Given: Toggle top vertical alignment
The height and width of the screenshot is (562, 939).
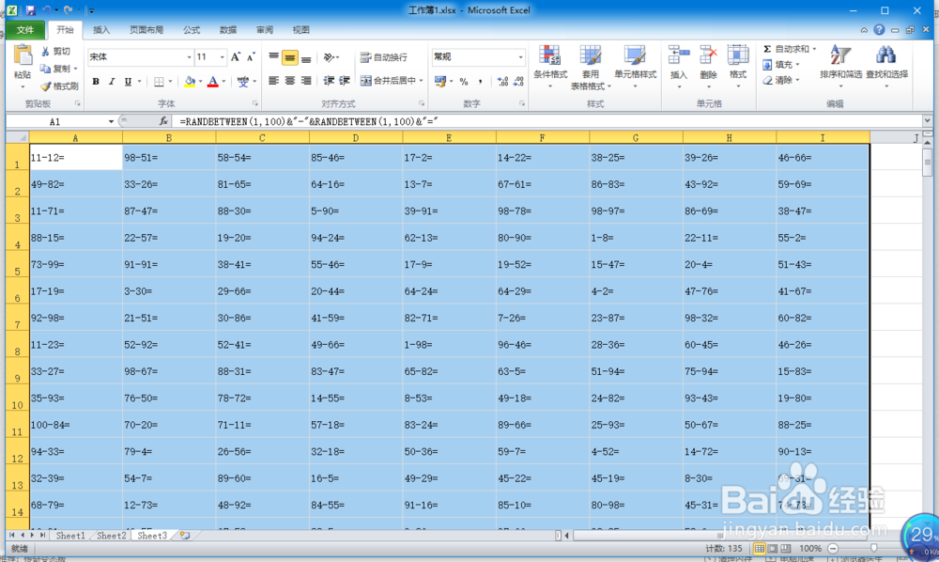Looking at the screenshot, I should point(273,57).
